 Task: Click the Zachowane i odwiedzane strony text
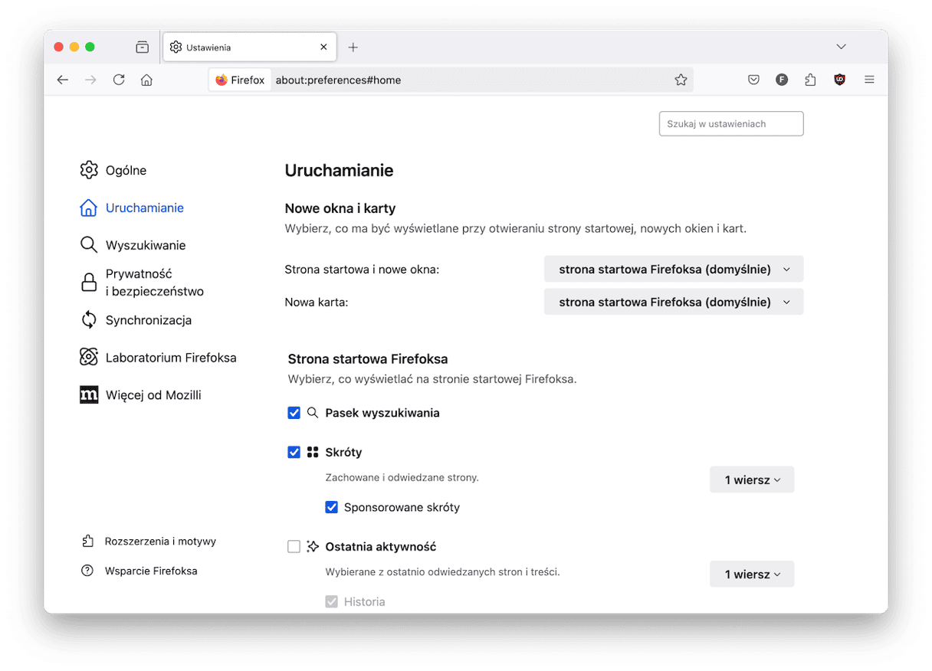coord(402,477)
